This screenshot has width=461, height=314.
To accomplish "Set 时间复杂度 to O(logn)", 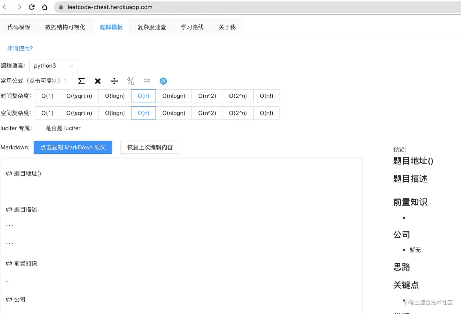I will click(115, 96).
